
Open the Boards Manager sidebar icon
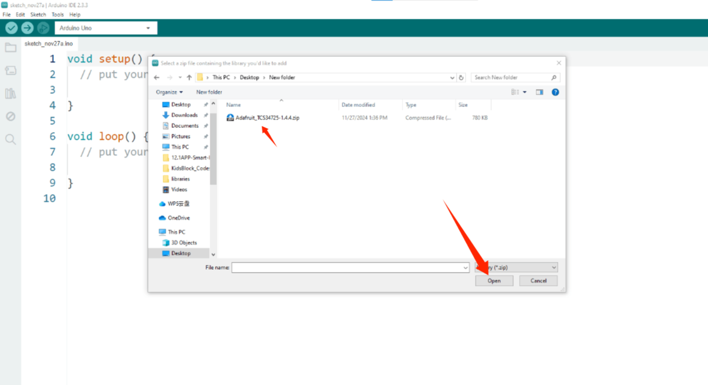pos(11,71)
